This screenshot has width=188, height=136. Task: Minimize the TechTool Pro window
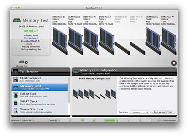pyautogui.click(x=16, y=8)
